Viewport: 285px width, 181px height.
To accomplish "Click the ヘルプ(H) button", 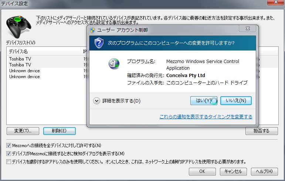I will coord(264,171).
